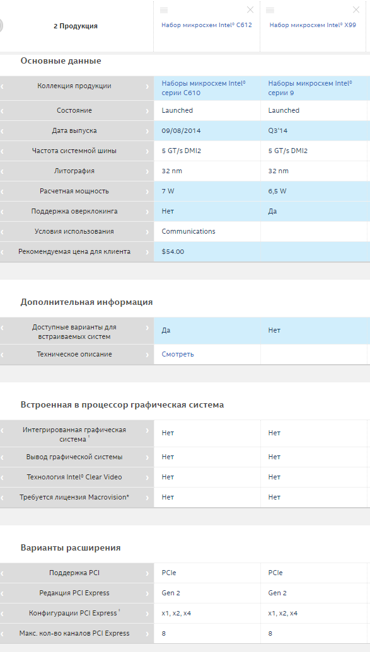Remove Intel C612 chipset from comparison
The height and width of the screenshot is (652, 370).
pyautogui.click(x=250, y=10)
